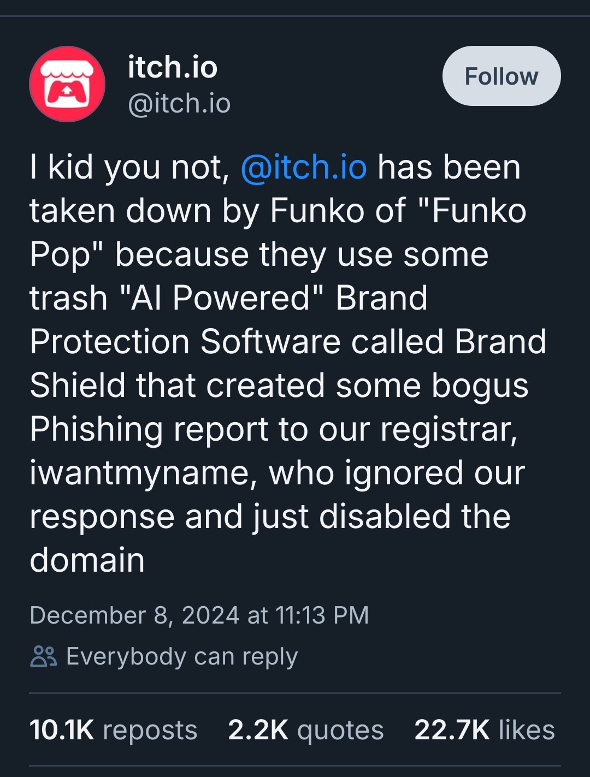Click the final word "domain" of the post
Image resolution: width=590 pixels, height=777 pixels.
tap(87, 560)
